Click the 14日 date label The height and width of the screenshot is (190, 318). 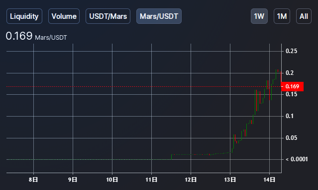(269, 180)
